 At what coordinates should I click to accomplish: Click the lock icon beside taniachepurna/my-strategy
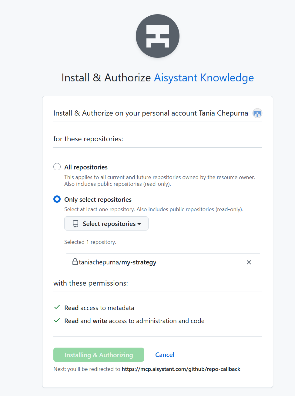pyautogui.click(x=75, y=262)
